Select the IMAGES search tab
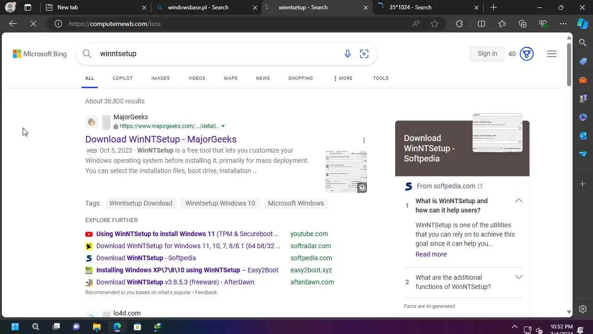This screenshot has height=334, width=593. point(160,78)
